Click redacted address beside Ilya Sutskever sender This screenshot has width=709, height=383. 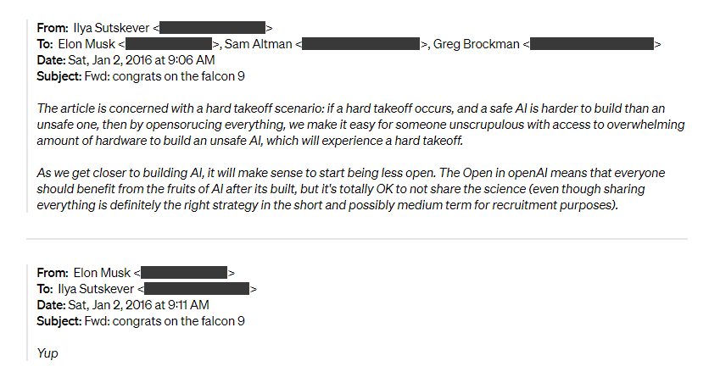pos(212,29)
